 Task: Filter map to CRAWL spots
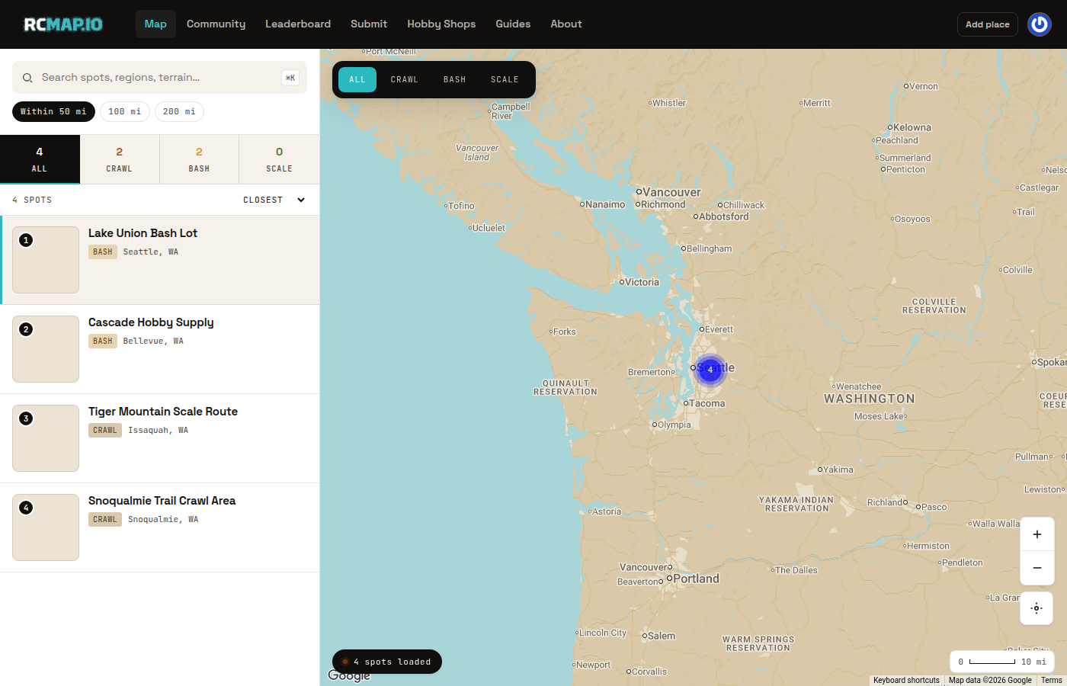tap(405, 79)
